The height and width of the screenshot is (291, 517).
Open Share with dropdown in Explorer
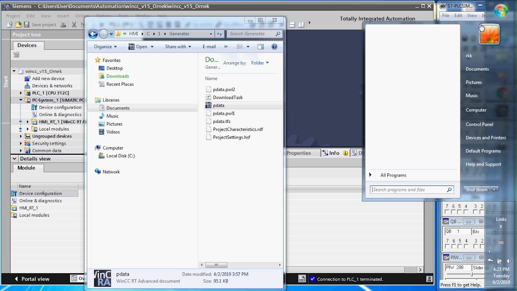(x=178, y=46)
